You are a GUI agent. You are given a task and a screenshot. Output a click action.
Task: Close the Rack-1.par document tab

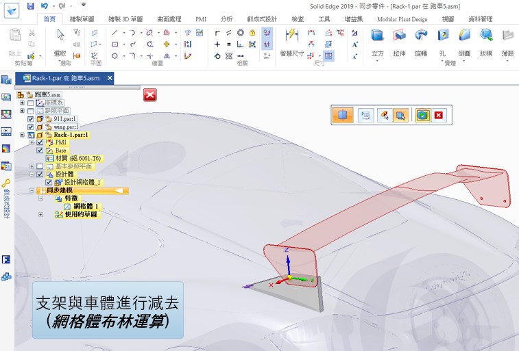click(110, 78)
